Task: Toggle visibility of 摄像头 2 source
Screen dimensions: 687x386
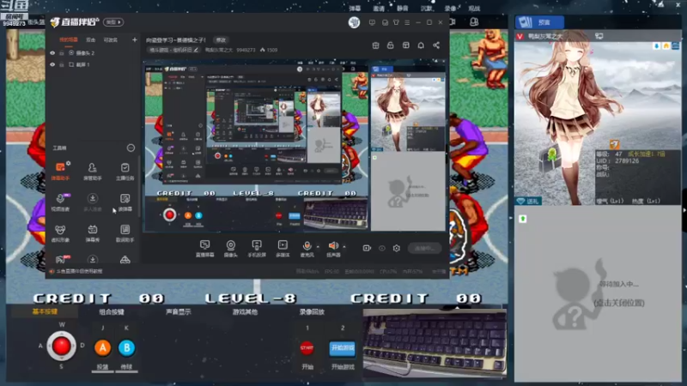Action: 52,53
